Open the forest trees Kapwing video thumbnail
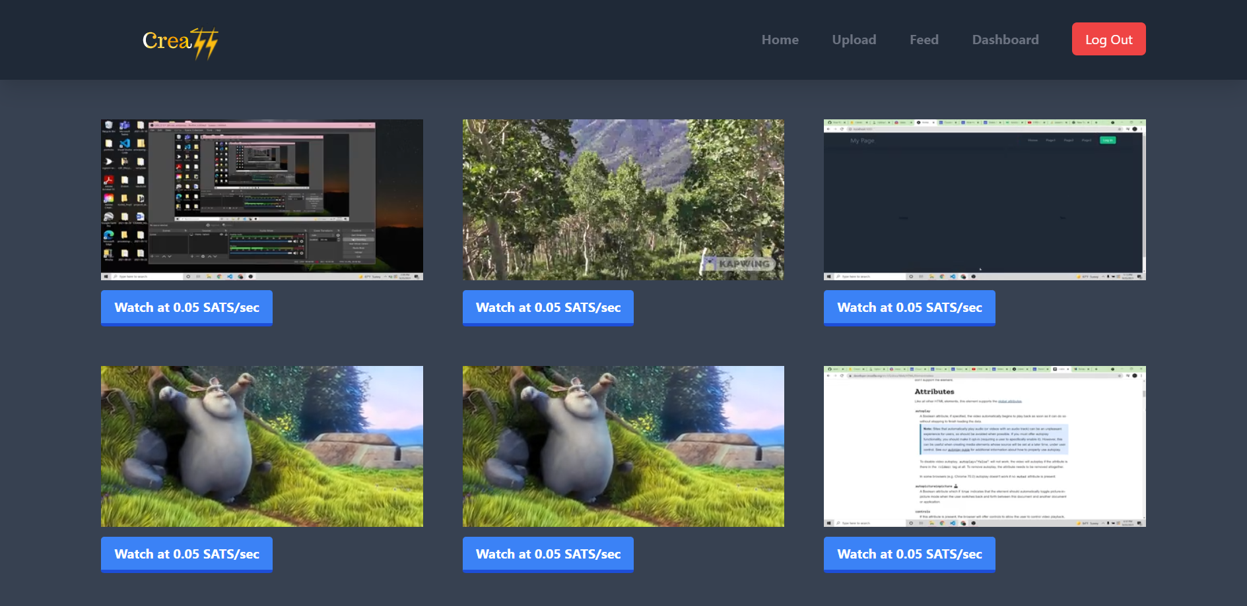 click(x=623, y=200)
